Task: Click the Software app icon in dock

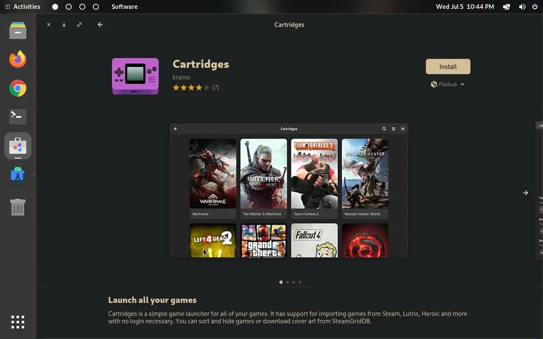Action: coord(18,146)
